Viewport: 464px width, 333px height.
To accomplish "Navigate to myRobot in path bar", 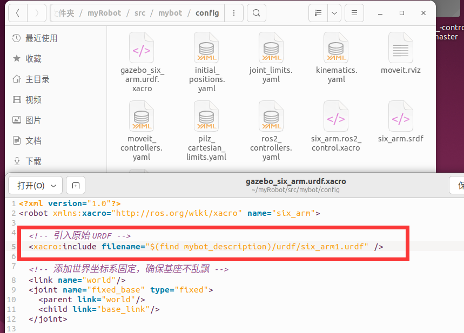I will [104, 13].
